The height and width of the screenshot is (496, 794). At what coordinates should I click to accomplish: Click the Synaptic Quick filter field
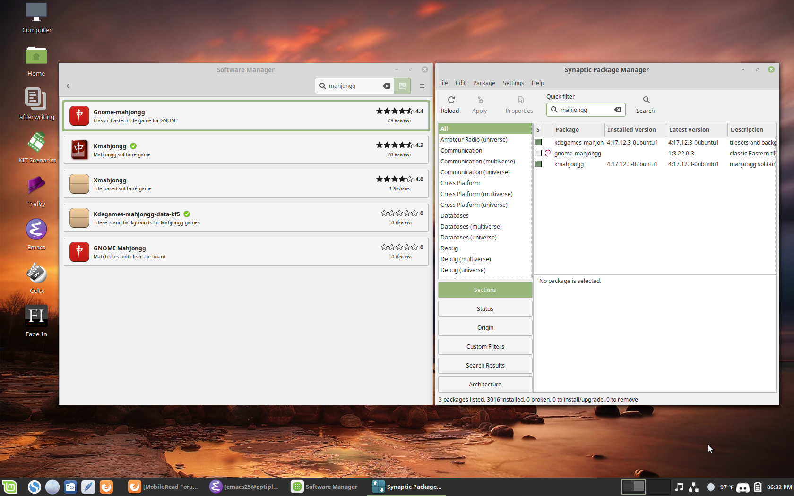(x=586, y=110)
